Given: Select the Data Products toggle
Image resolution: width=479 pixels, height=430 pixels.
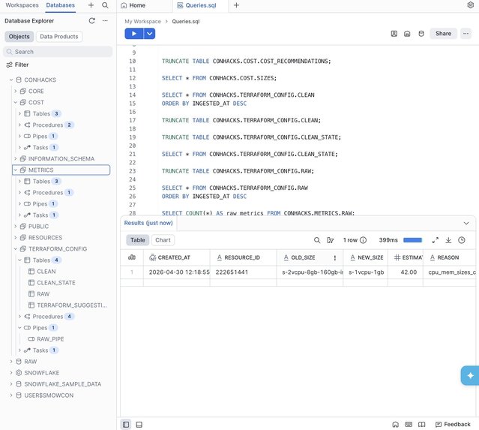Looking at the screenshot, I should 59,36.
